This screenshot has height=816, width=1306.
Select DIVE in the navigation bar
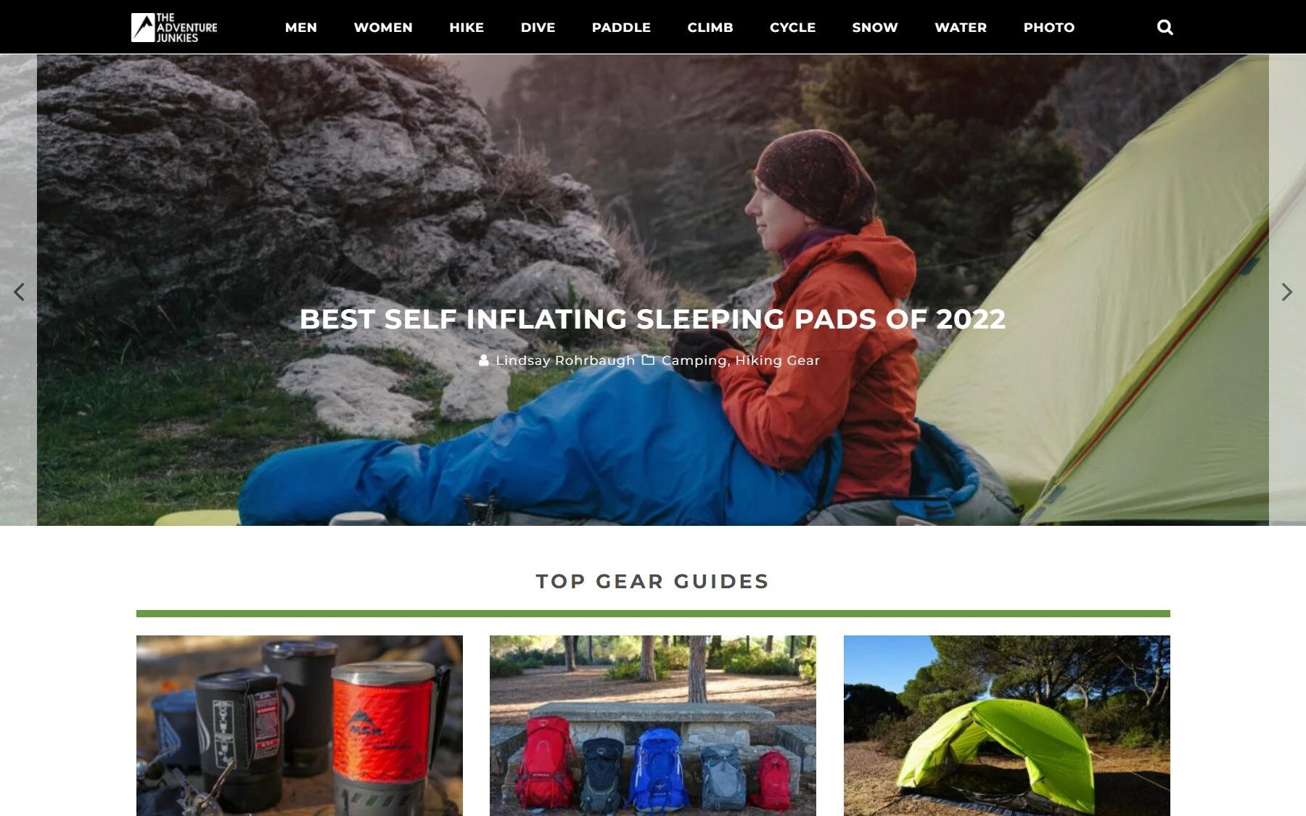coord(538,28)
